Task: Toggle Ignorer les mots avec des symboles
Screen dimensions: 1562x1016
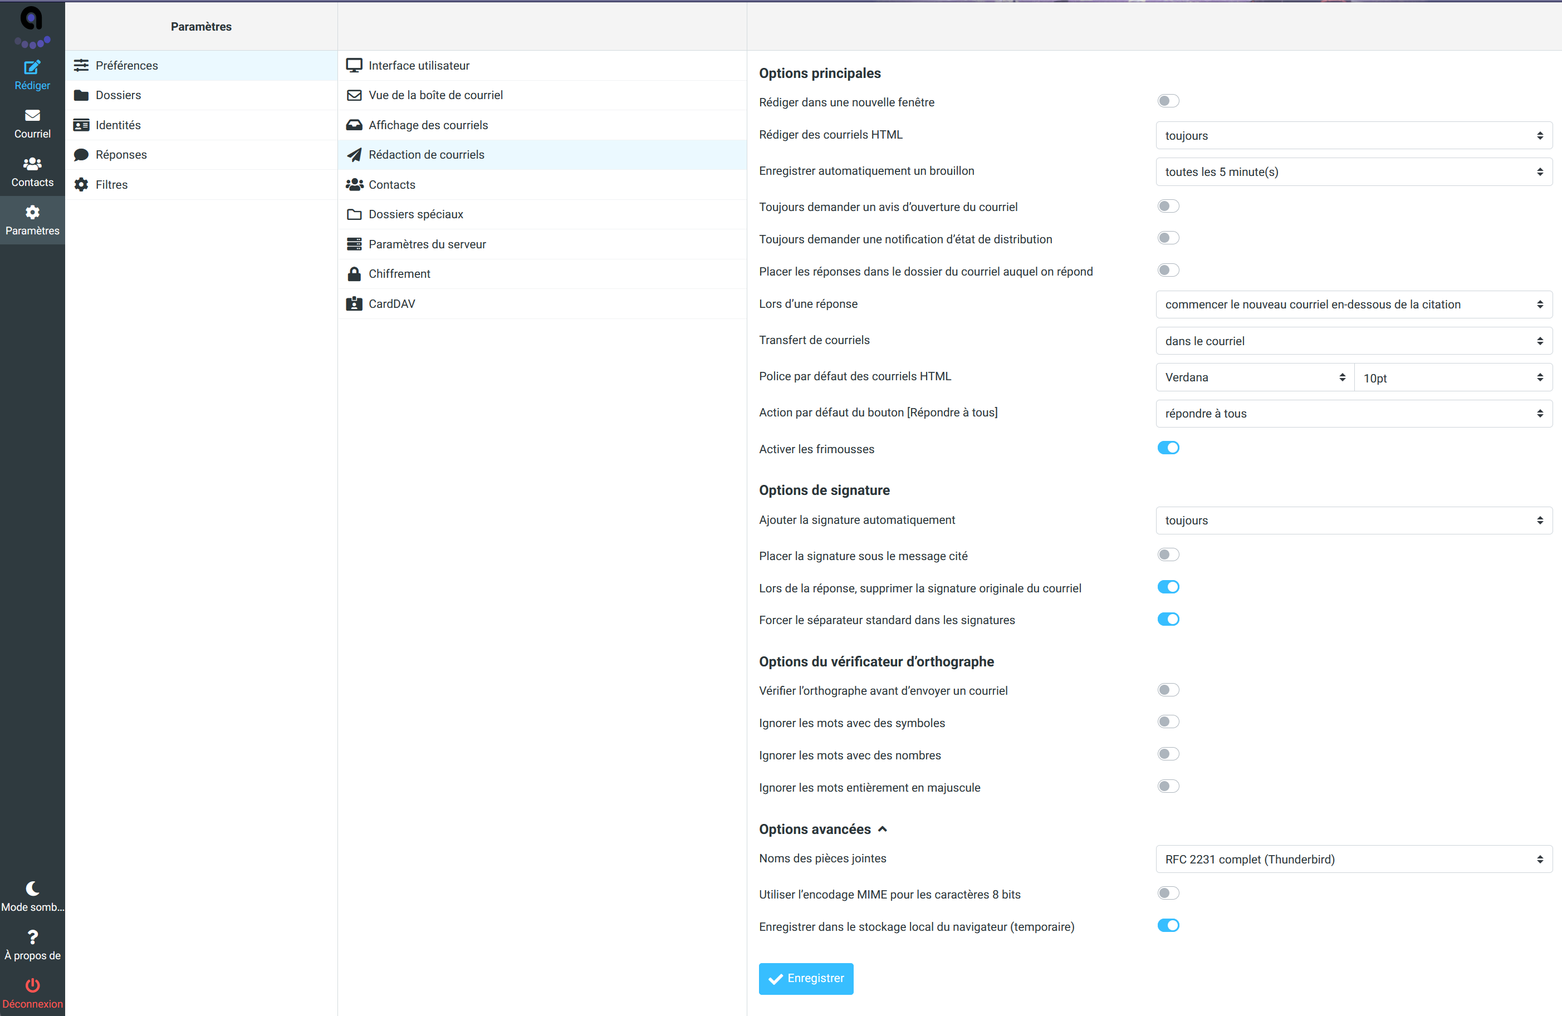Action: pyautogui.click(x=1168, y=721)
